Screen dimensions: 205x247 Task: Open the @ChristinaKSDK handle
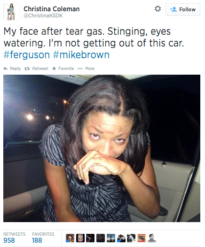[x=43, y=15]
